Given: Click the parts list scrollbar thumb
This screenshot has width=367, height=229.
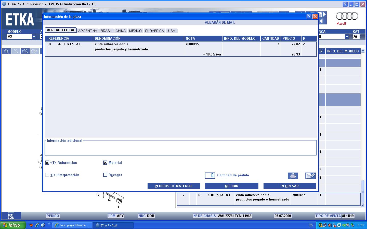Looking at the screenshot, I should pos(363,191).
